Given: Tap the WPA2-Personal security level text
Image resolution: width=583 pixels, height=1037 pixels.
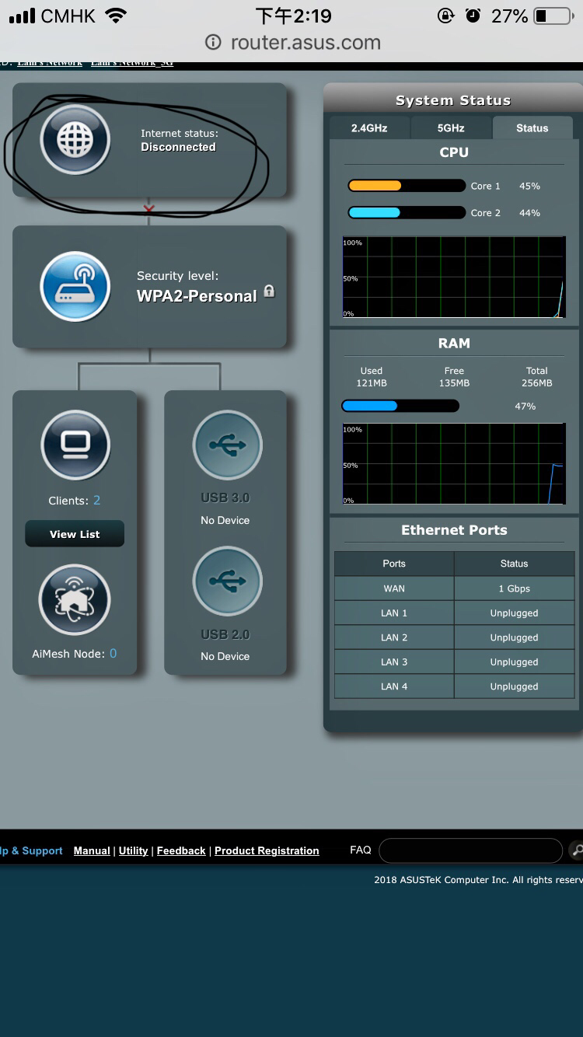Looking at the screenshot, I should [x=197, y=296].
